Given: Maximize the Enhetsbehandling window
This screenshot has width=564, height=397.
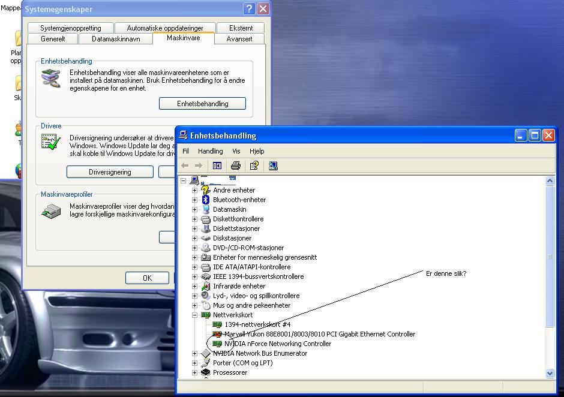Looking at the screenshot, I should tap(535, 135).
